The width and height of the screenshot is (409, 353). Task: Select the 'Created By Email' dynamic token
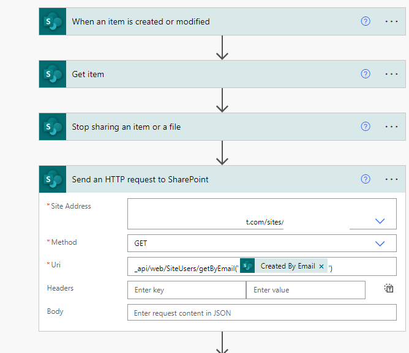(x=283, y=266)
